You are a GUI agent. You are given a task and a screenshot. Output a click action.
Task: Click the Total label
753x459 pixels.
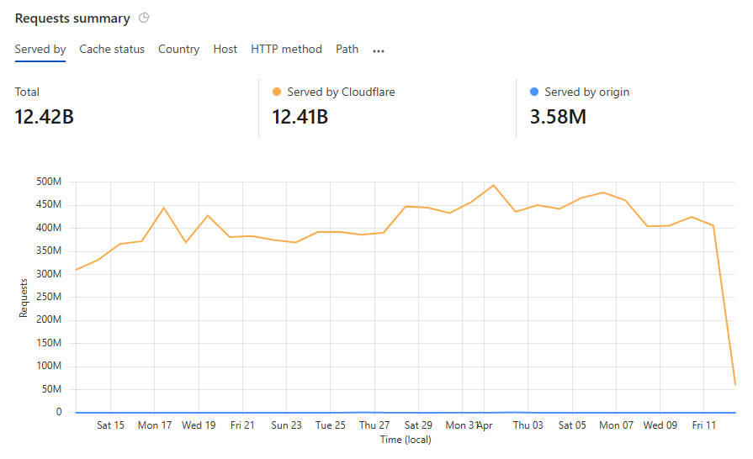click(27, 92)
